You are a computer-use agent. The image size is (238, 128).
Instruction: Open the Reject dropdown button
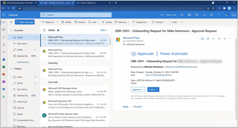tap(153, 90)
